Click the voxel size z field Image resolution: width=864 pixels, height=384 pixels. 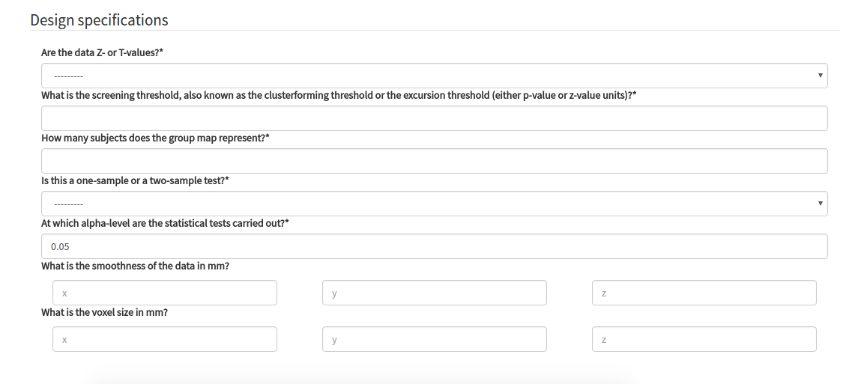click(x=704, y=339)
